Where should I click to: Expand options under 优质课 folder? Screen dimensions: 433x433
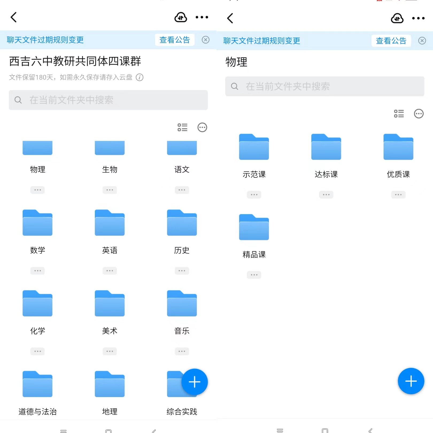point(398,195)
